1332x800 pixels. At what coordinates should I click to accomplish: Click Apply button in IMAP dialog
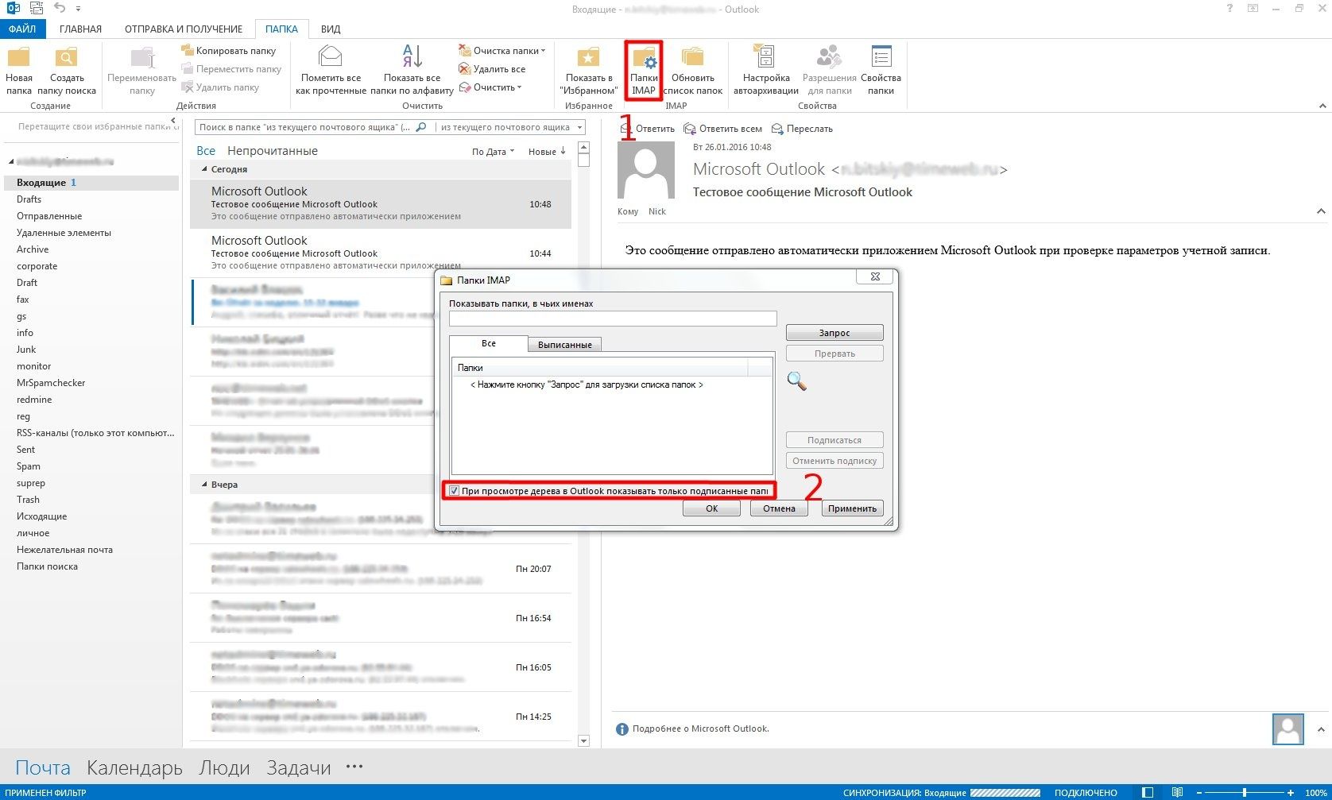click(851, 508)
